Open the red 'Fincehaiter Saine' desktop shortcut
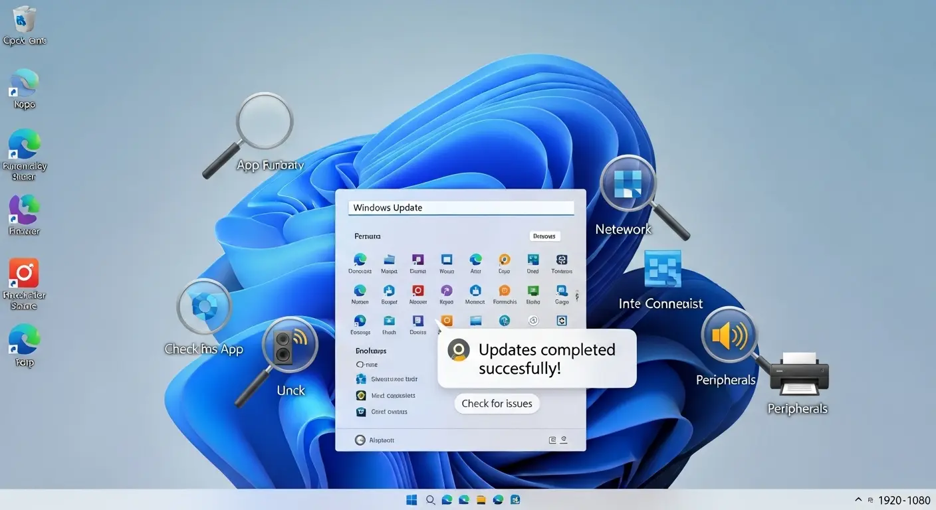The image size is (936, 510). (x=24, y=273)
